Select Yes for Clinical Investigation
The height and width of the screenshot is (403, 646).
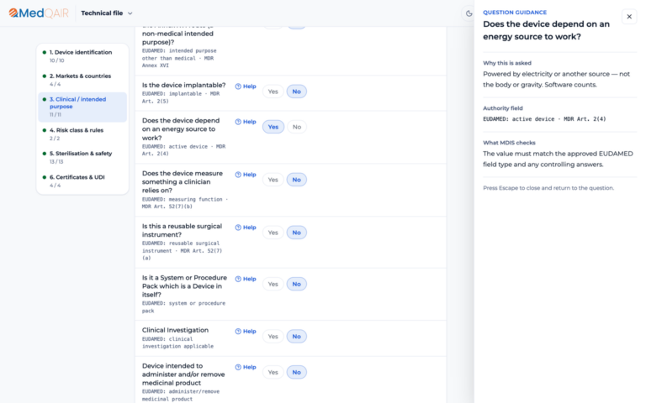point(273,337)
